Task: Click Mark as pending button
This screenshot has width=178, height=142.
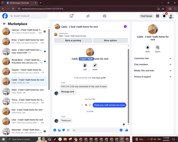Action: (73, 40)
